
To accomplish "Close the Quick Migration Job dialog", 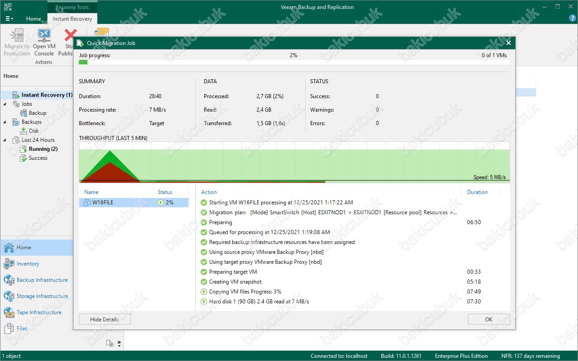I will pos(509,43).
